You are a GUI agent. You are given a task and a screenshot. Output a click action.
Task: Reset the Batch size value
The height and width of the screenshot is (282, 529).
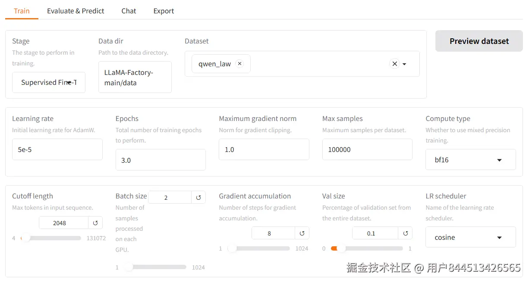[x=198, y=198]
